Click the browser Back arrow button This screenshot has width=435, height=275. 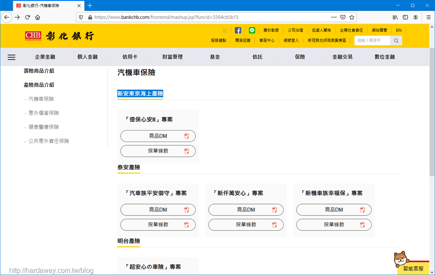(x=7, y=17)
